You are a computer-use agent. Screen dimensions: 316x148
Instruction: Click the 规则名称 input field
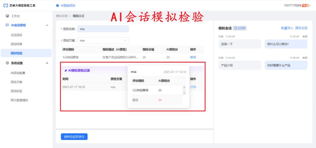(103, 29)
